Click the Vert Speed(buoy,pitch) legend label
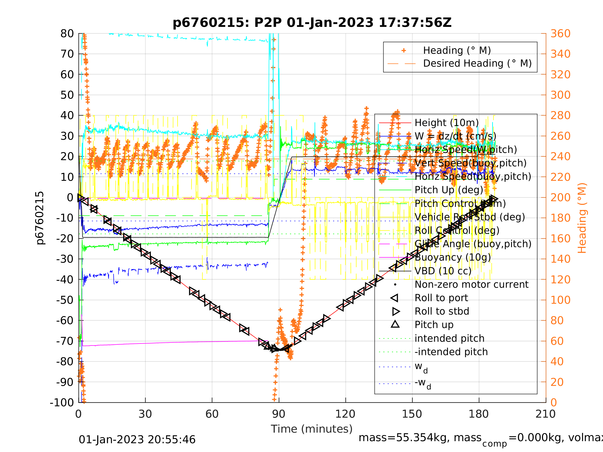603x452 pixels. click(470, 163)
